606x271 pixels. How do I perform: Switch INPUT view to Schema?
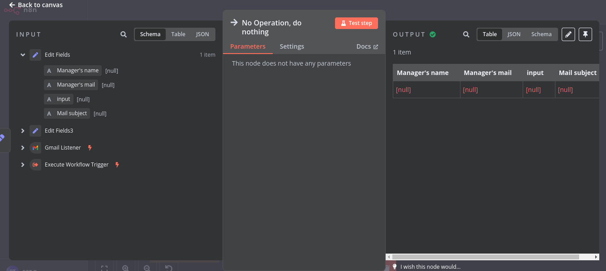[x=150, y=34]
